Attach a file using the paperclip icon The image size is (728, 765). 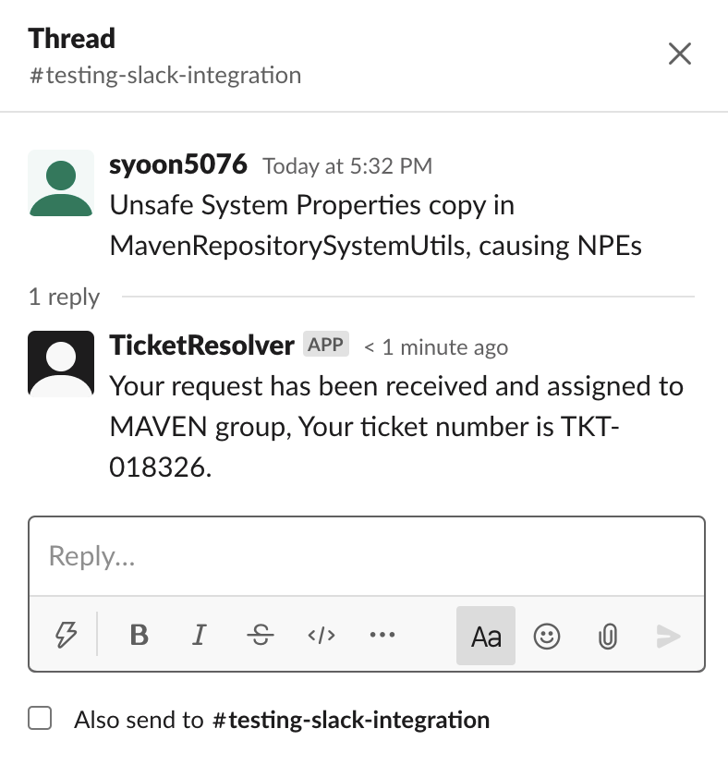point(607,637)
